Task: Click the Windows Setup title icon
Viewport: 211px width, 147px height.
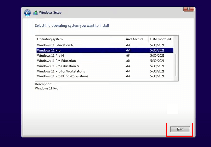Action: coord(36,13)
